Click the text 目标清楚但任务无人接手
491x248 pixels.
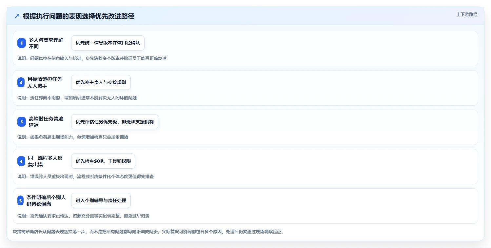[x=45, y=82]
